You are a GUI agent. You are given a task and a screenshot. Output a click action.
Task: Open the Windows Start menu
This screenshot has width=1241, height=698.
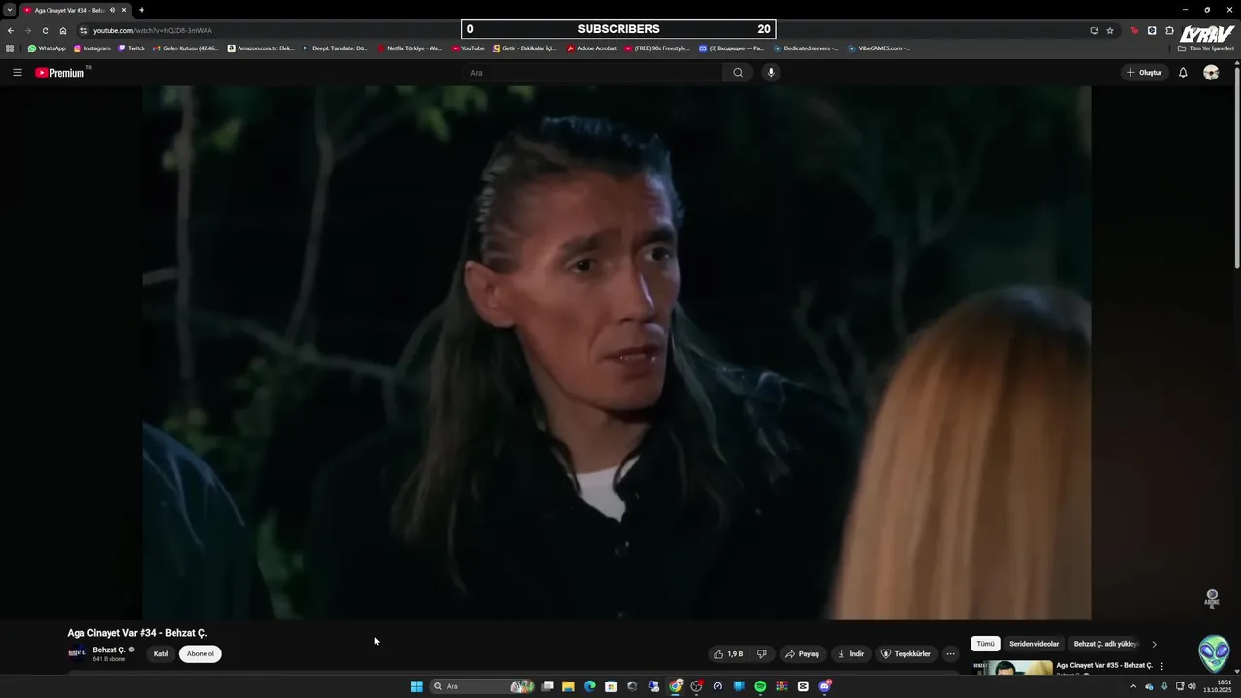(416, 686)
